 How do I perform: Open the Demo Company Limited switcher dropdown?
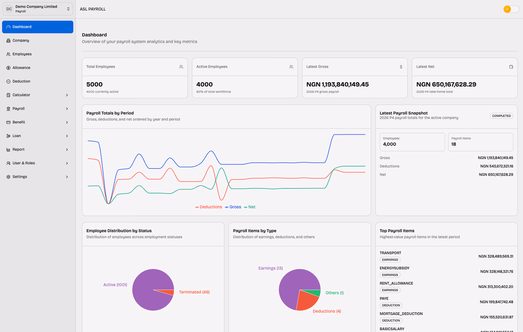pyautogui.click(x=38, y=9)
